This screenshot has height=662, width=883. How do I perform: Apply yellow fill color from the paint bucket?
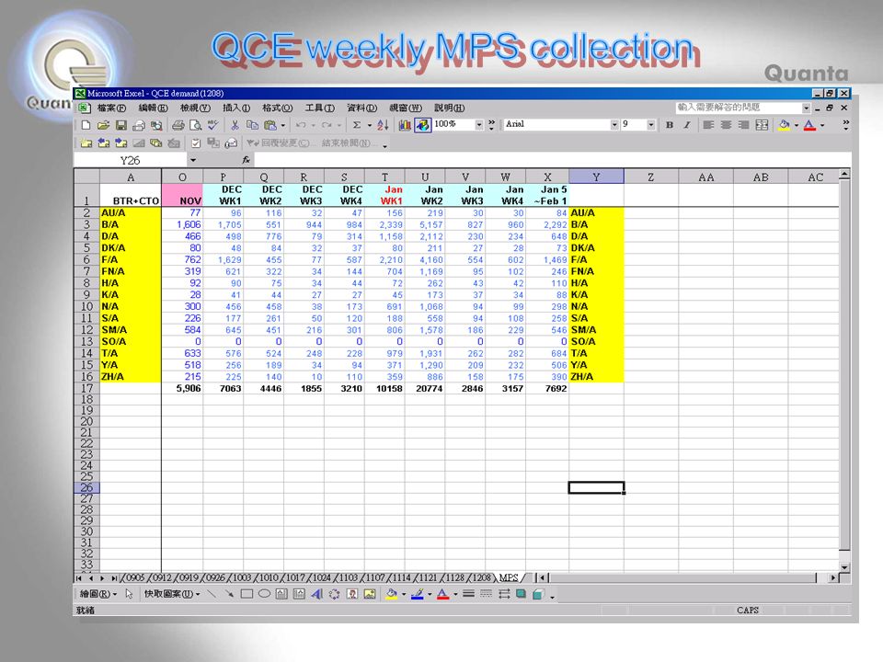coord(784,125)
